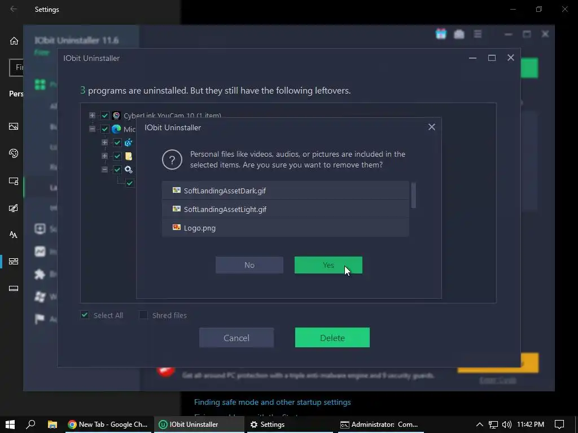Click the blue registry cube icon

tap(128, 143)
